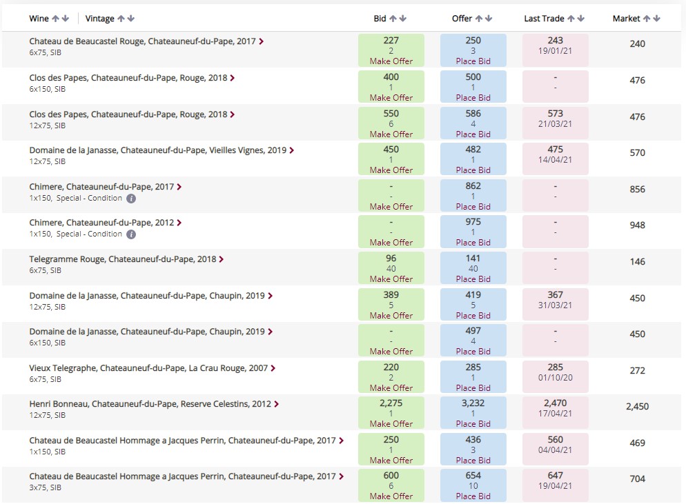
Task: Place Bid on Chimere 2017 at 862
Action: pyautogui.click(x=473, y=206)
